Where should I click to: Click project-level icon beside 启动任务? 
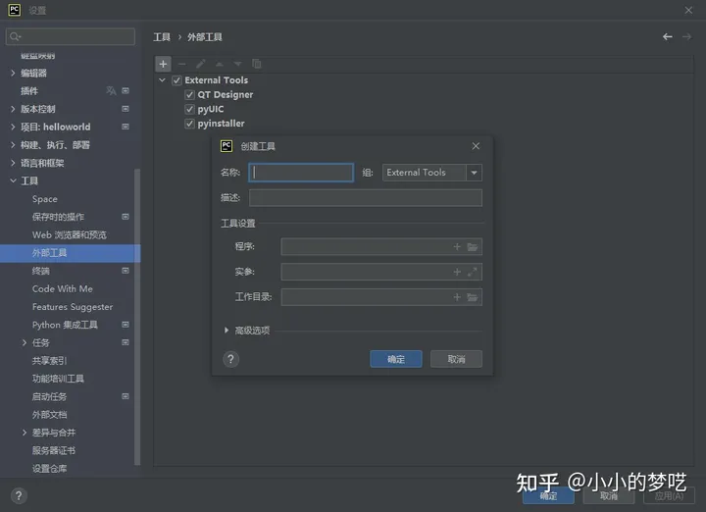pyautogui.click(x=126, y=396)
